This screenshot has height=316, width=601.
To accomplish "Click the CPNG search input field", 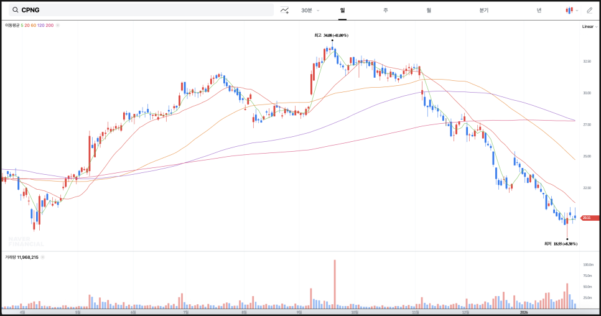I will [x=143, y=10].
